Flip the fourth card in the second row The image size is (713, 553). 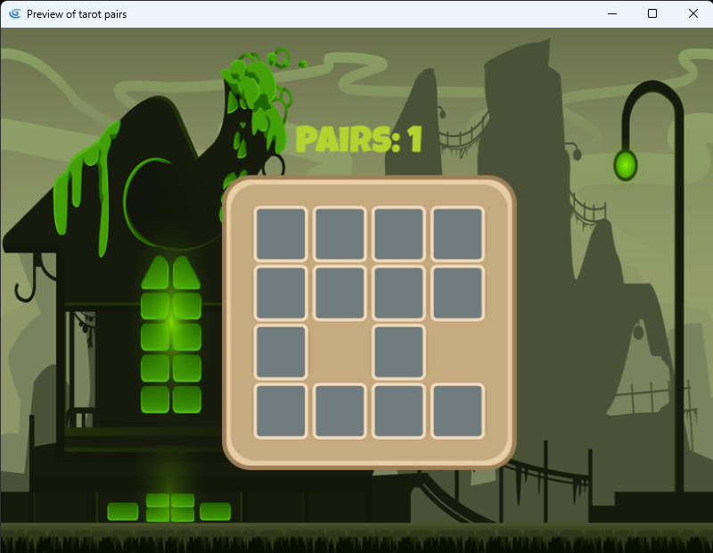click(458, 293)
